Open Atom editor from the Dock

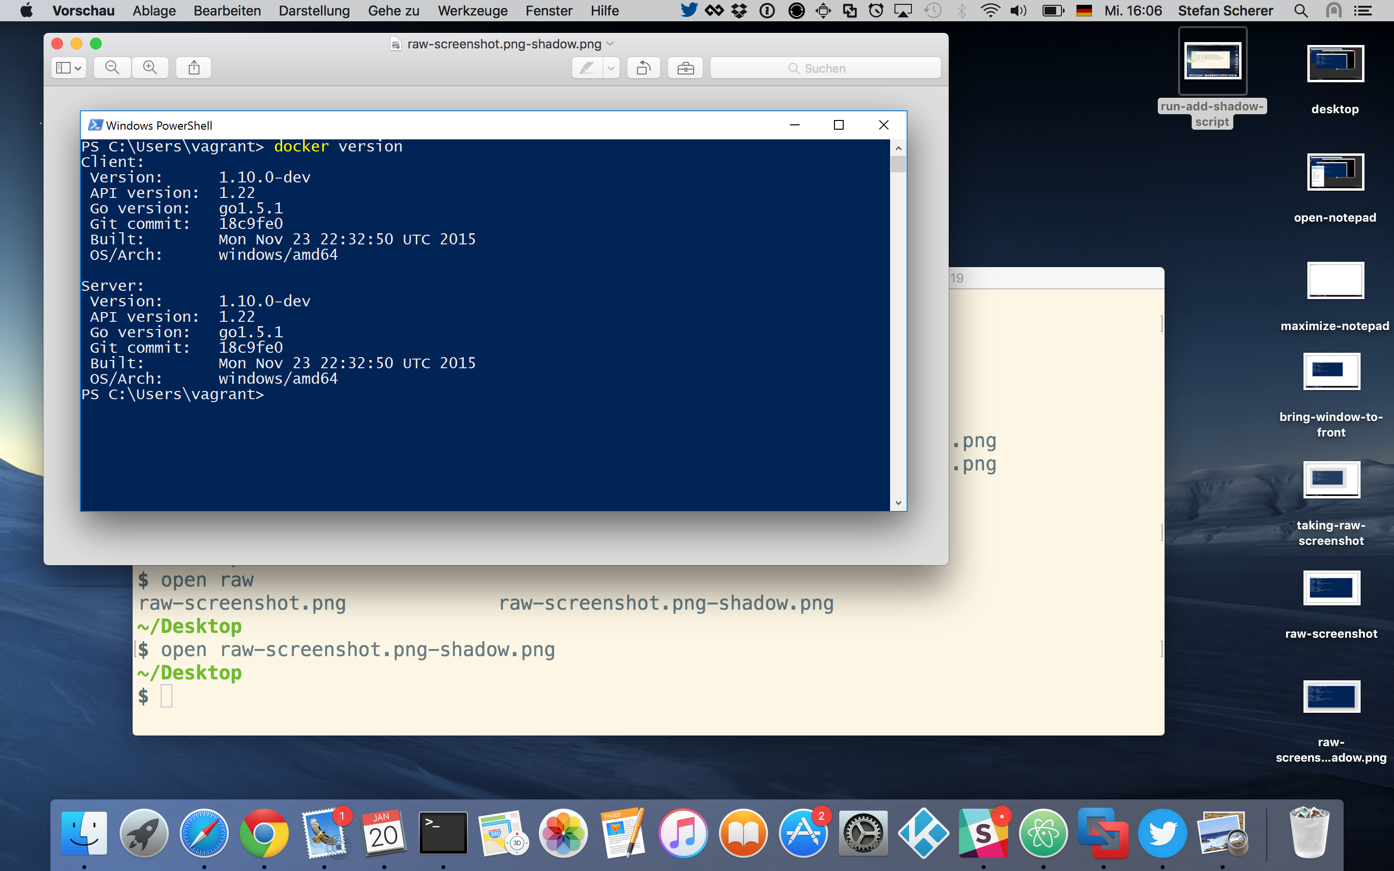(1043, 833)
